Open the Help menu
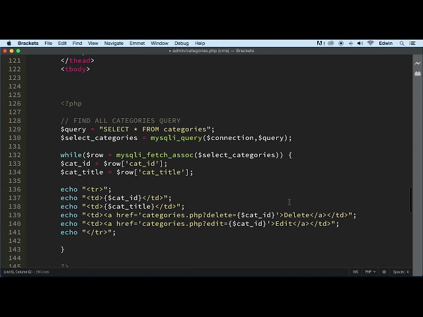This screenshot has width=423, height=317. (200, 43)
